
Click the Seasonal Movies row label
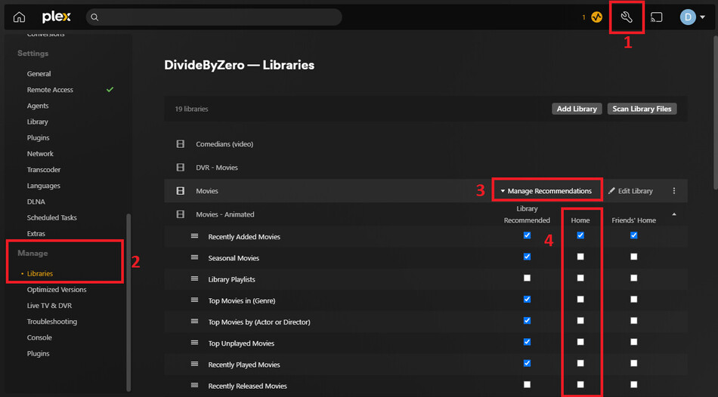(x=234, y=258)
